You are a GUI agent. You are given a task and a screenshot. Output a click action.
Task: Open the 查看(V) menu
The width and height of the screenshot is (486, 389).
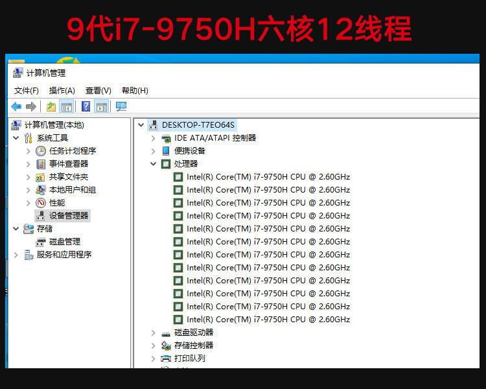(x=98, y=91)
